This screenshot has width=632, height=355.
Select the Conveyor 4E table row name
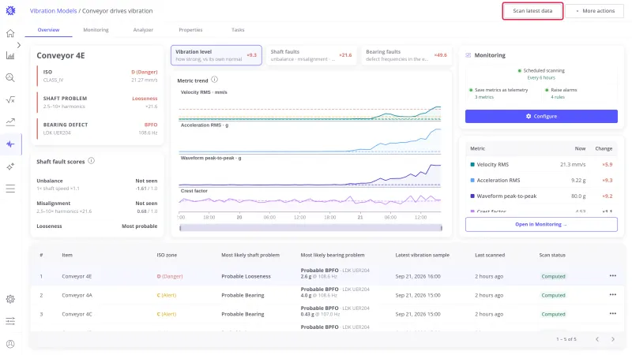pos(77,276)
